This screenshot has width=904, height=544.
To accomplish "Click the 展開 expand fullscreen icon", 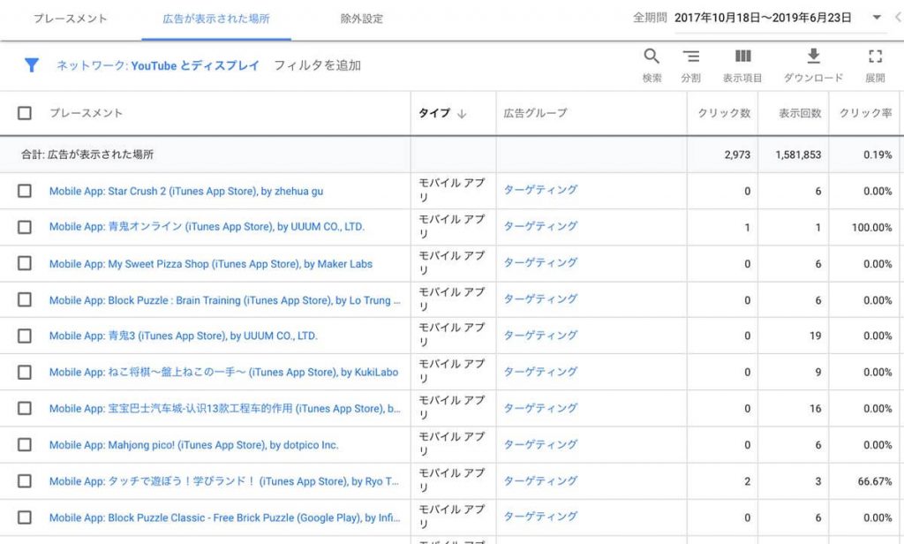I will point(875,56).
